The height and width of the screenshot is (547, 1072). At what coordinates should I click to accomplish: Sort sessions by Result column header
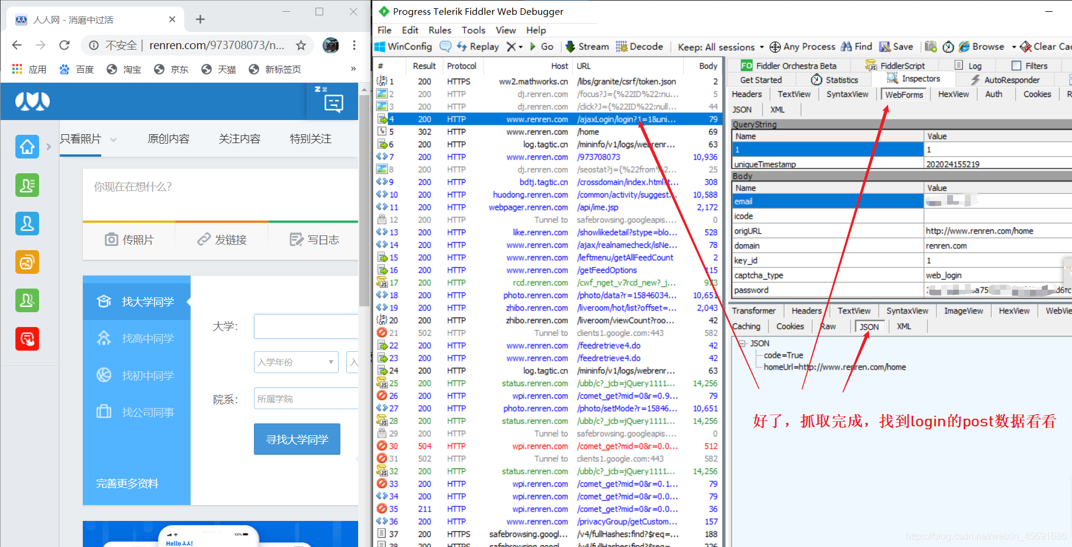424,66
